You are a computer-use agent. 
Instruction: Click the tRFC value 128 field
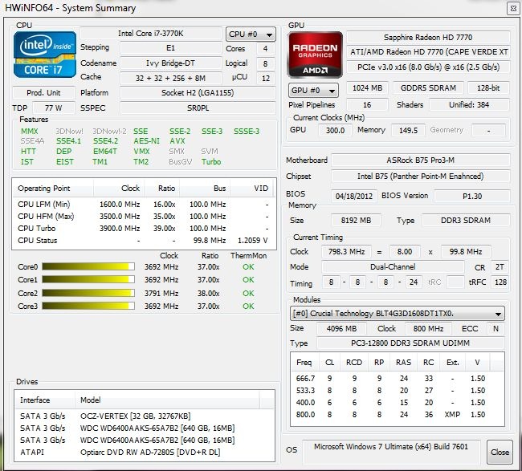[500, 282]
